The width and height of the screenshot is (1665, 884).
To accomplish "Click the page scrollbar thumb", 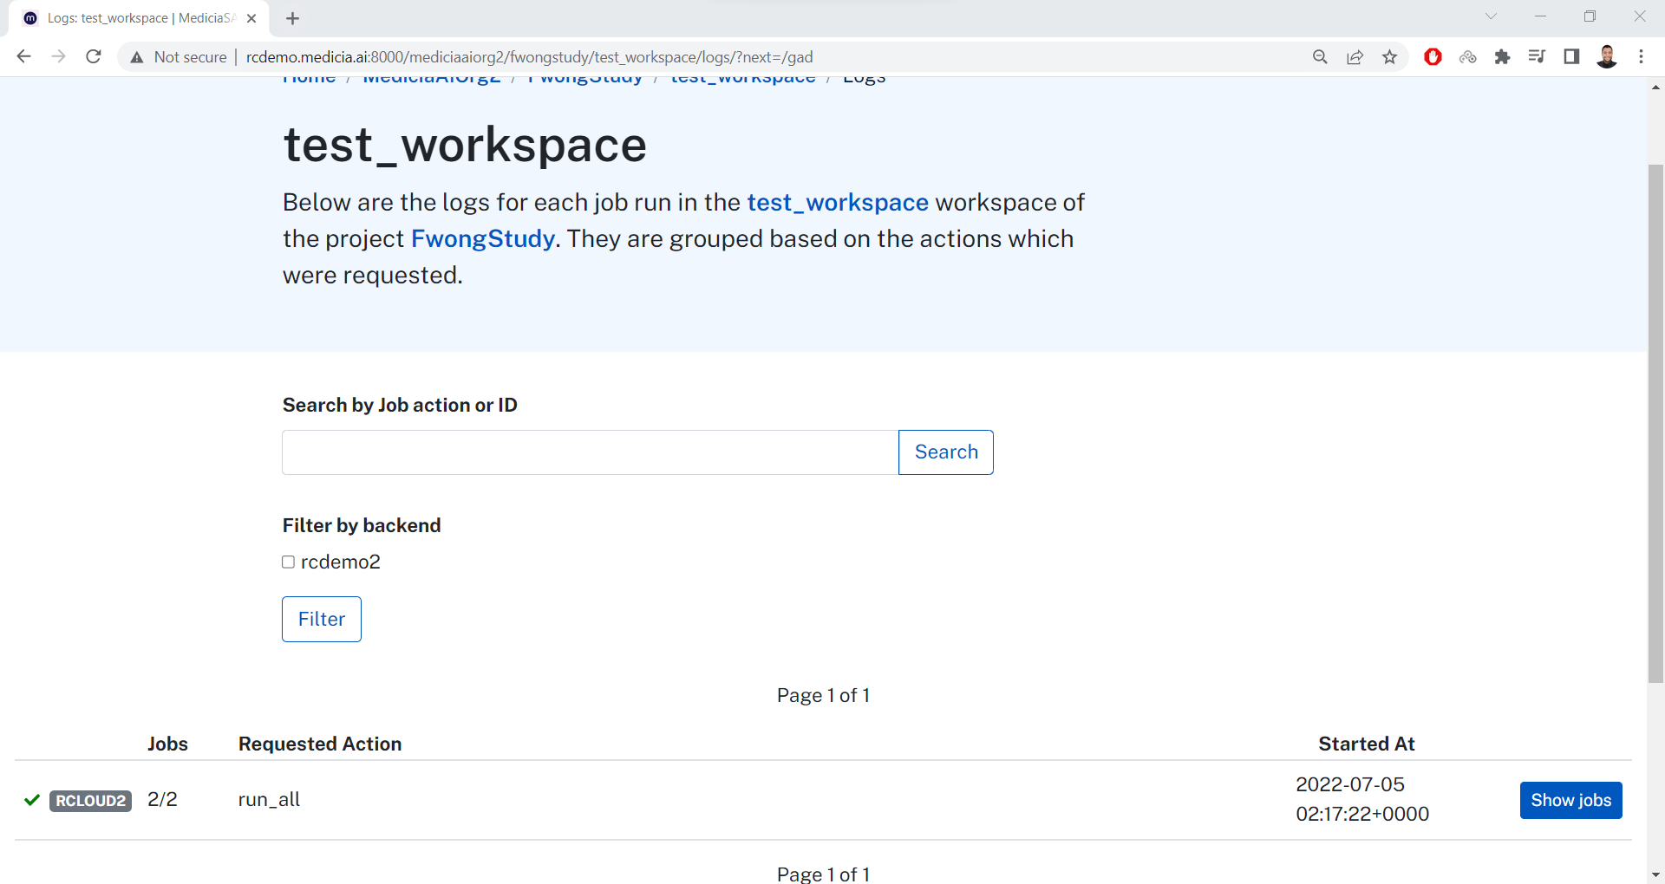I will pos(1655,423).
